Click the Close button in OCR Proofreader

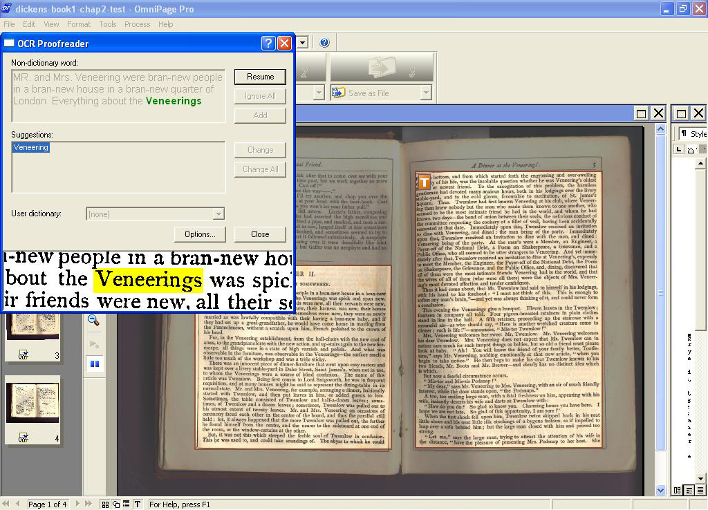coord(260,234)
